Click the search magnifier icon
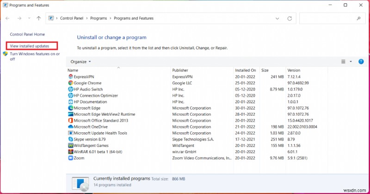This screenshot has height=194, width=370. point(359,18)
